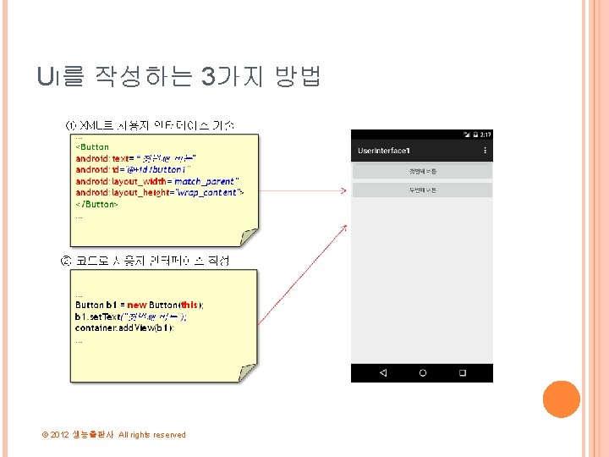Image resolution: width=609 pixels, height=457 pixels.
Task: Open the overflow menu in UserInterface1 app bar
Action: [485, 151]
